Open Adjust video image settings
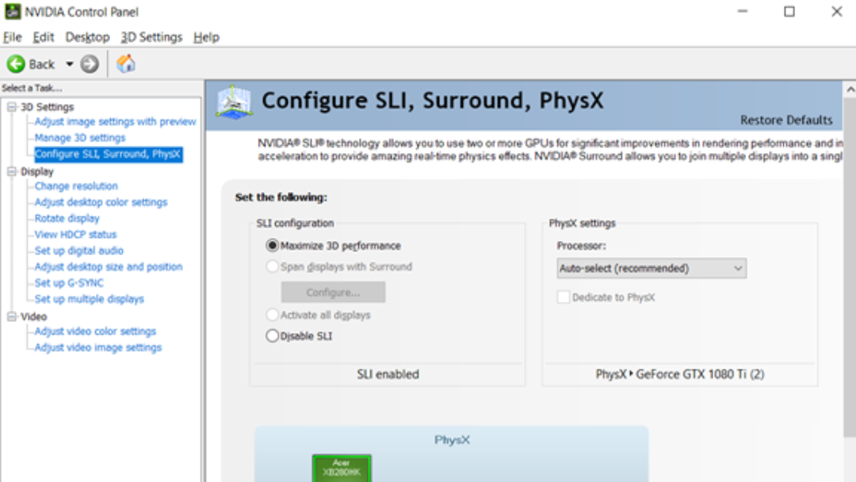 pos(97,348)
